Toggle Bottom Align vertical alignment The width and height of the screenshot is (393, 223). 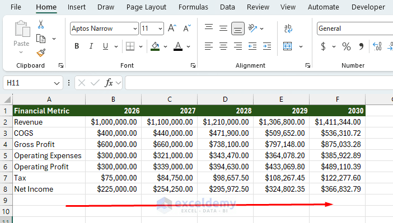[237, 29]
